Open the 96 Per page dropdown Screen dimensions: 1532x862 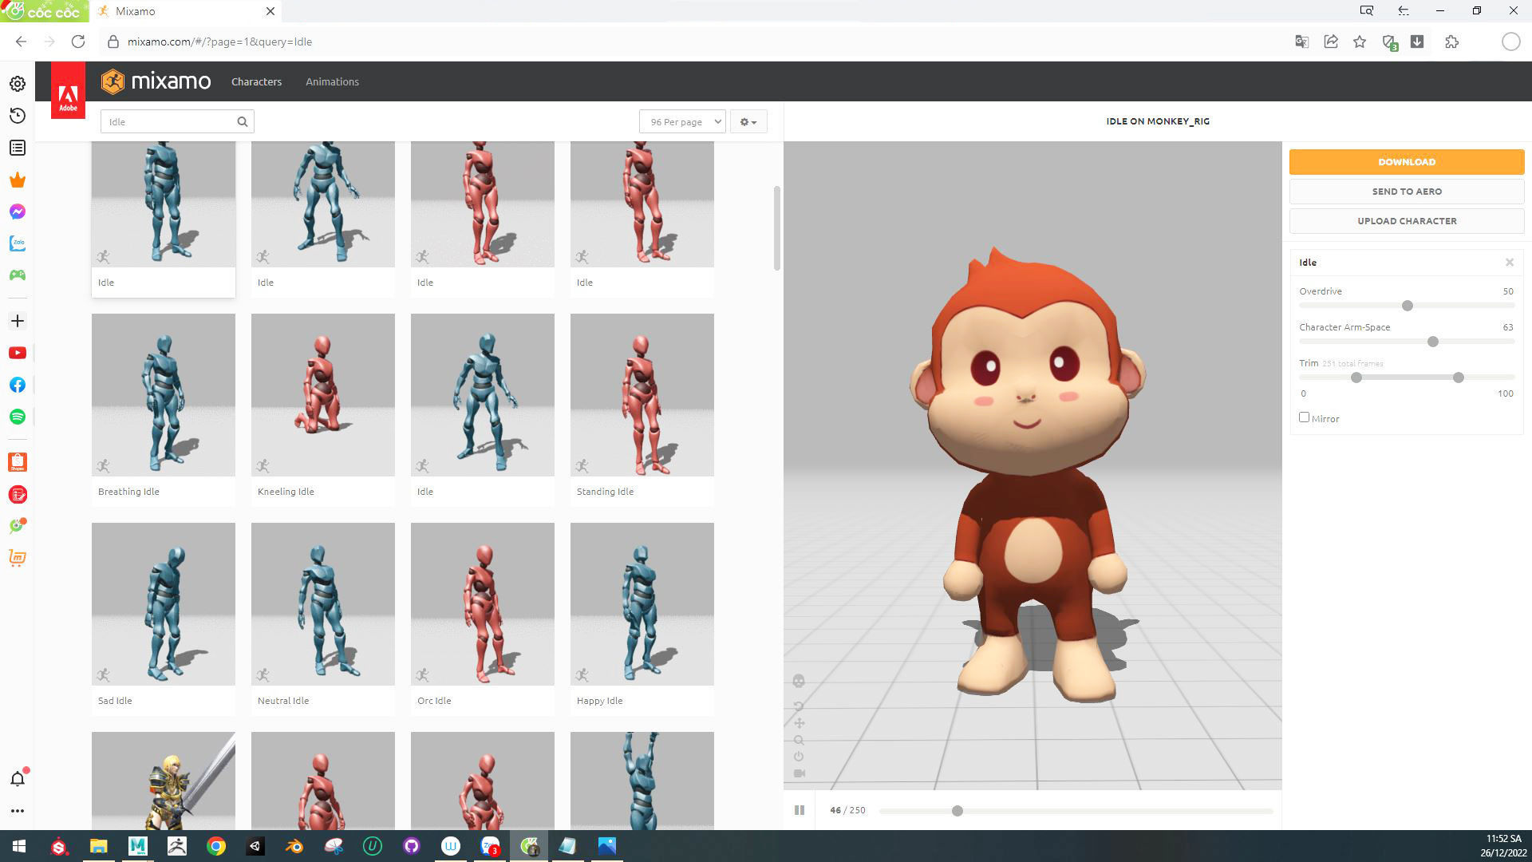682,122
